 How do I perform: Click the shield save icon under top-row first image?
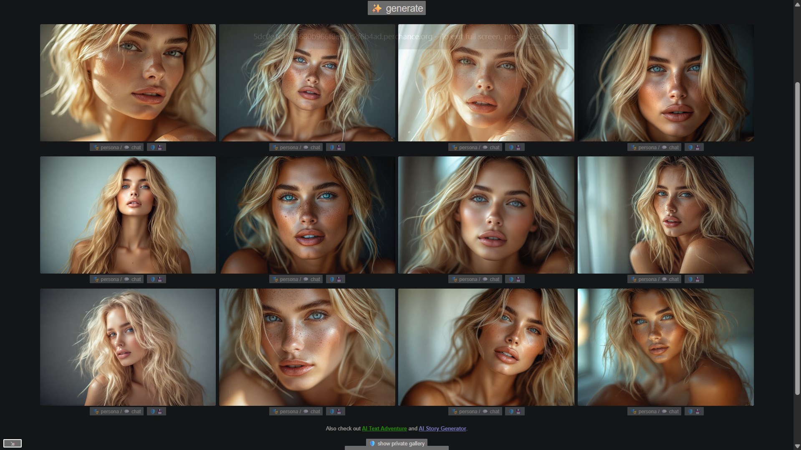157,147
